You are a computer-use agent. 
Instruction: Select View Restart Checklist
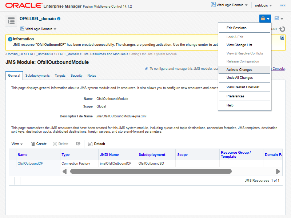243,87
